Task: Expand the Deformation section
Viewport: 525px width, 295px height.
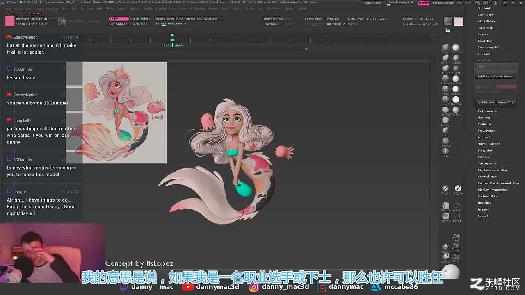Action: click(x=488, y=111)
